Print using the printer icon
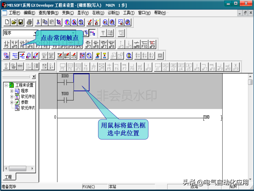 29,22
